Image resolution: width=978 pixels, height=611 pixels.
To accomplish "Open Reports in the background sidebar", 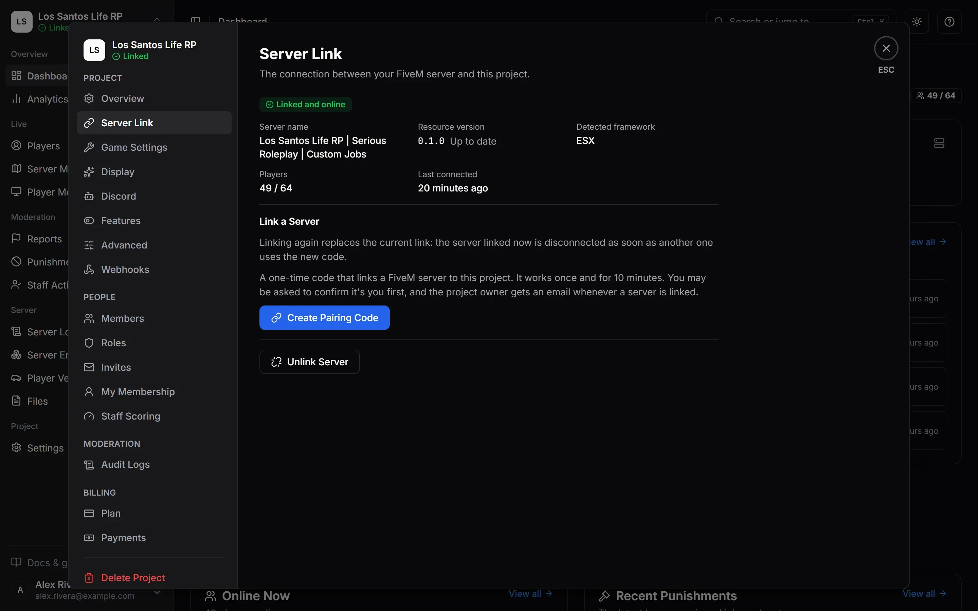I will [37, 239].
